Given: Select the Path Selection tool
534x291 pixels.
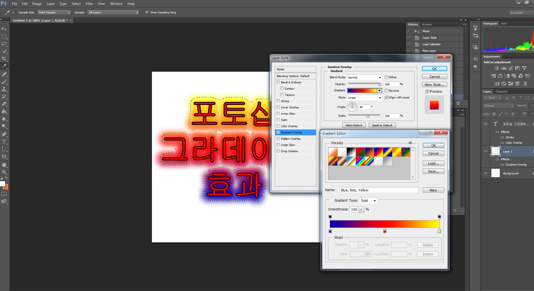Looking at the screenshot, I should 4,149.
